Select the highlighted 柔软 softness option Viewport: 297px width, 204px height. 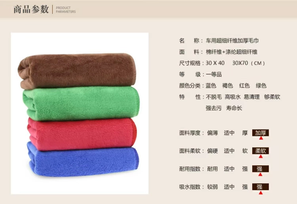261,151
